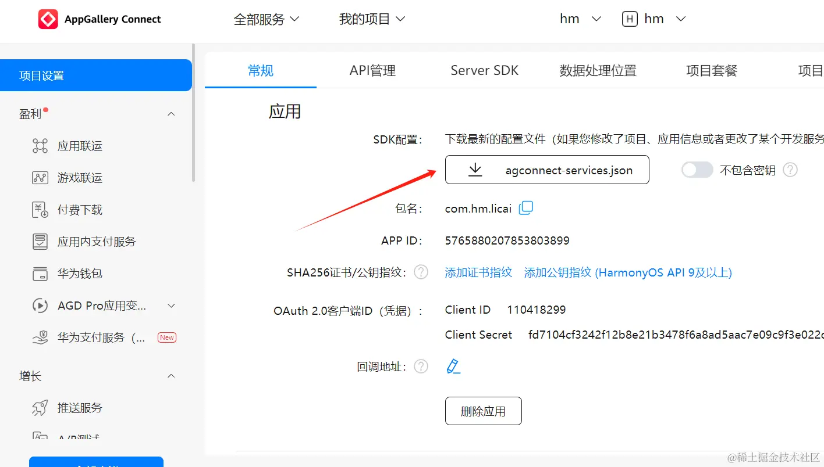Copy the package name com.hm.licai
This screenshot has width=824, height=467.
point(525,208)
